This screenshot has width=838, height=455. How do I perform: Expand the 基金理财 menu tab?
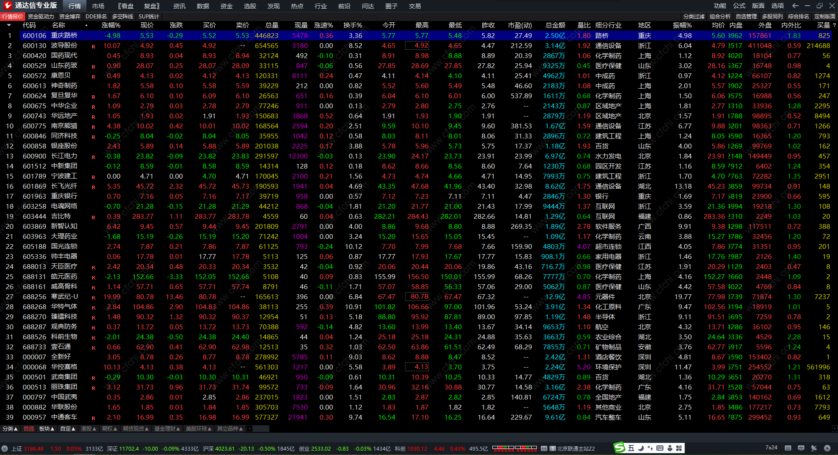click(167, 429)
